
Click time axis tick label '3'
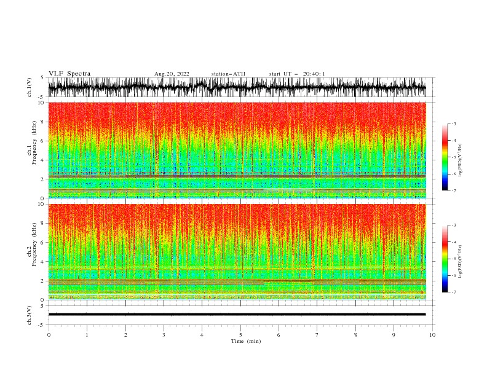pos(164,335)
